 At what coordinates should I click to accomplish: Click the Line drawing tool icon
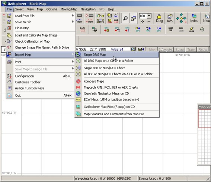[x=116, y=16]
